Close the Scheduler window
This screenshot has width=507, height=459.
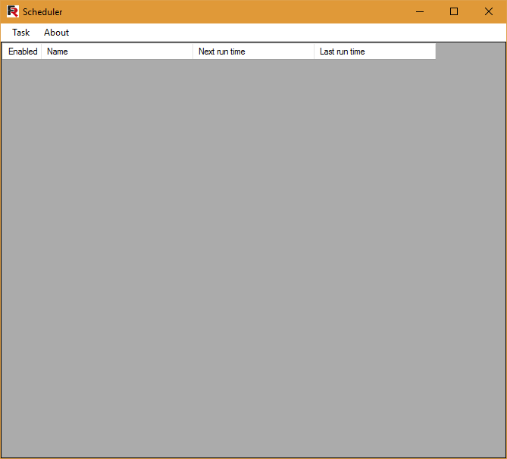tap(489, 11)
